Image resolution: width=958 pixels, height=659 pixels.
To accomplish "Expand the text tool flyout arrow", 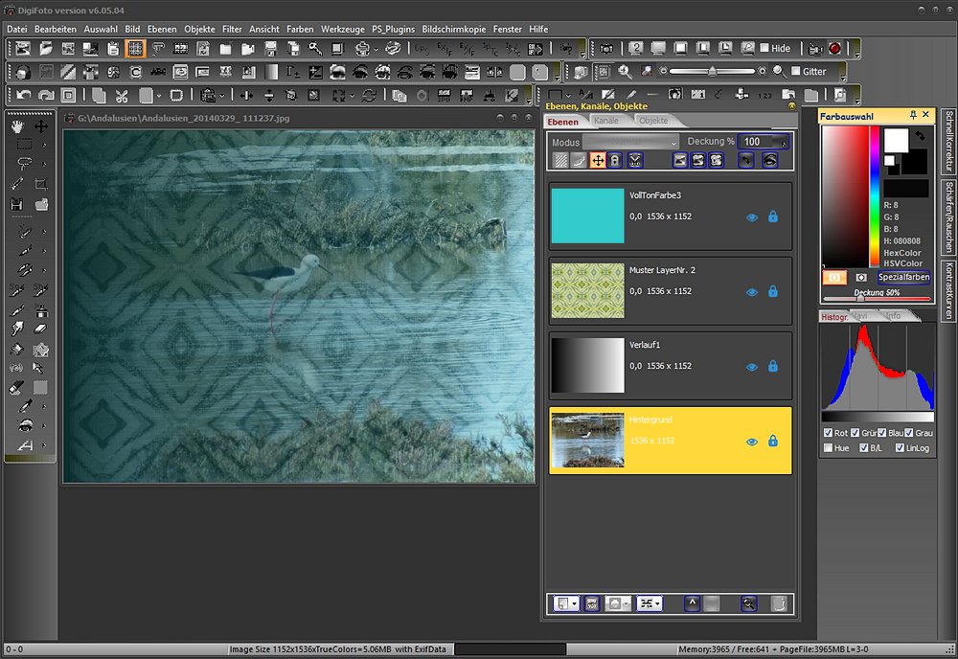I will (44, 445).
